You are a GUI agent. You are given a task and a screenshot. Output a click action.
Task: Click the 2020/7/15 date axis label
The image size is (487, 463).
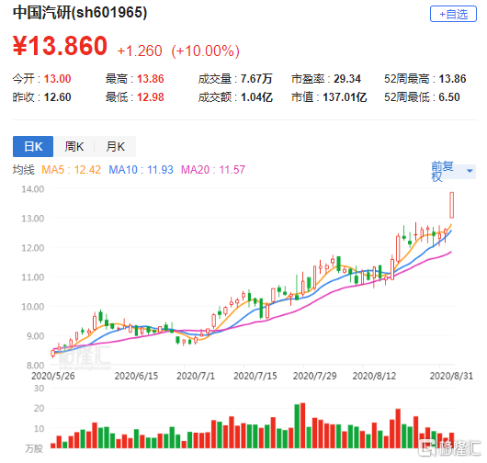click(x=255, y=376)
